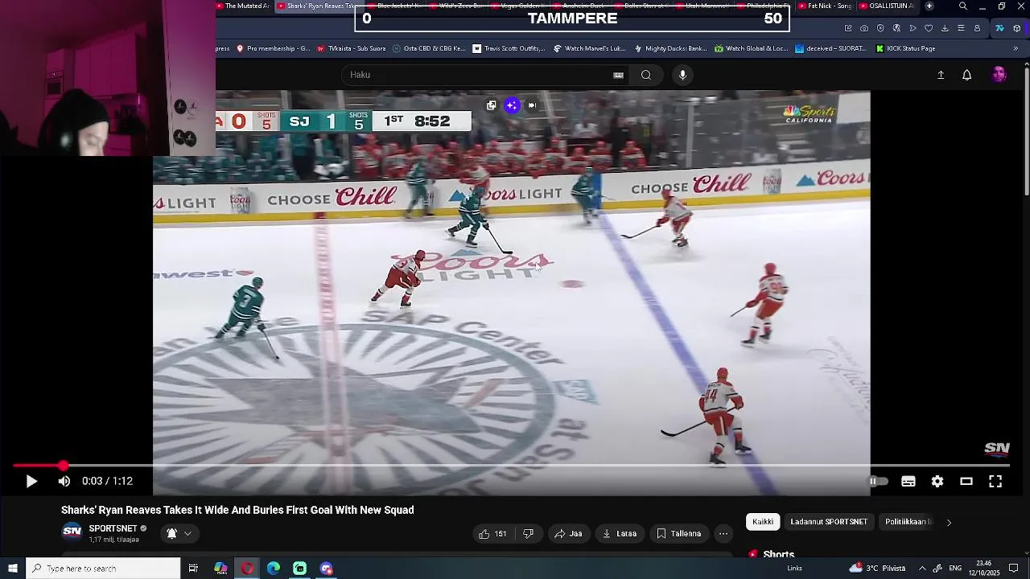Open the on-screen keyboard icon in search

coord(618,75)
